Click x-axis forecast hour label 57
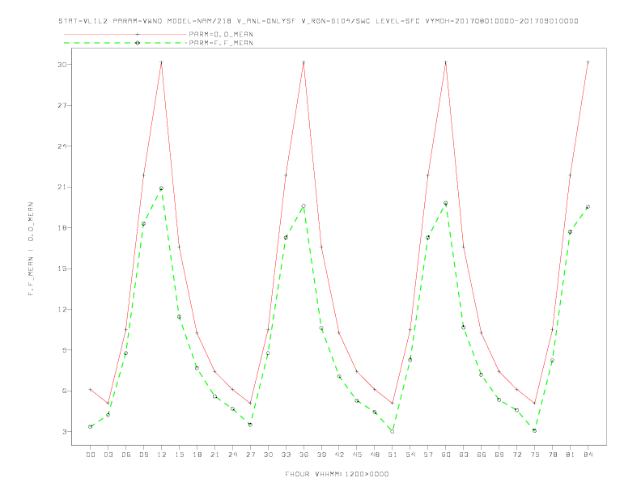This screenshot has height=495, width=641. (428, 455)
